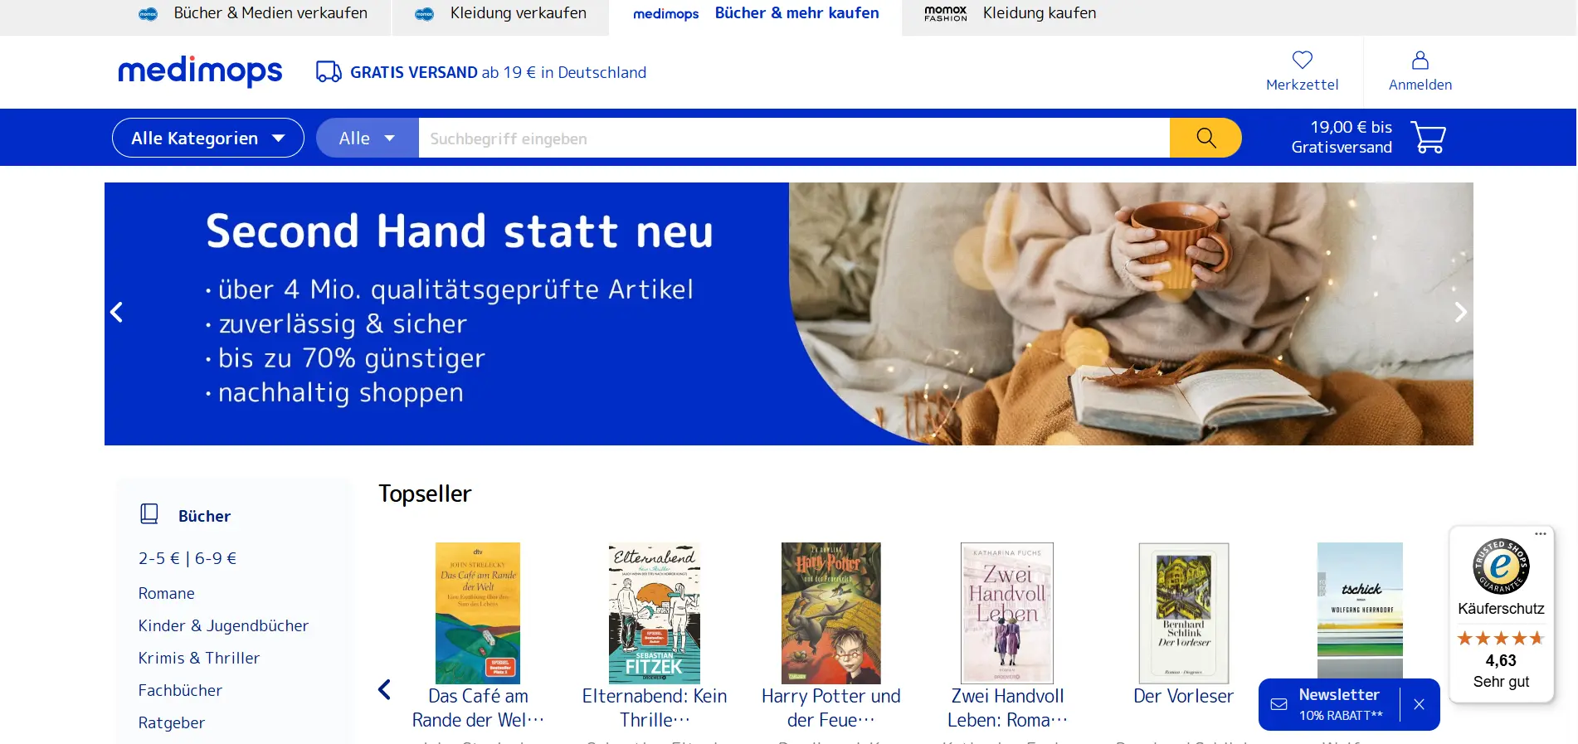Go to previous Topseller items
The height and width of the screenshot is (744, 1578).
coord(384,689)
